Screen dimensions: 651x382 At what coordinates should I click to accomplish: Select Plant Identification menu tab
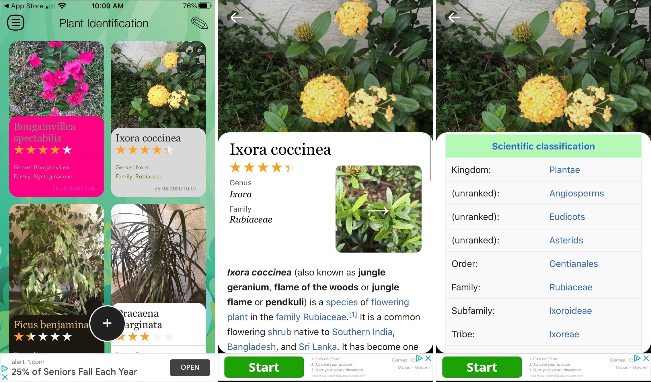[15, 23]
